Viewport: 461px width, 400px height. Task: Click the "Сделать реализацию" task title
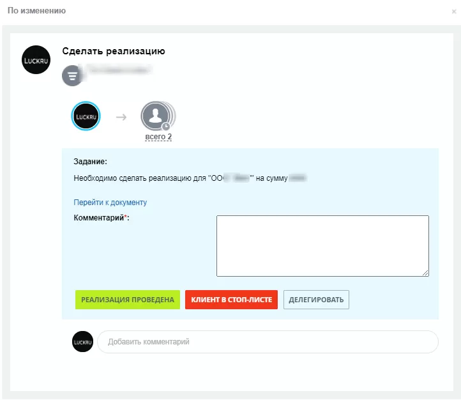113,51
